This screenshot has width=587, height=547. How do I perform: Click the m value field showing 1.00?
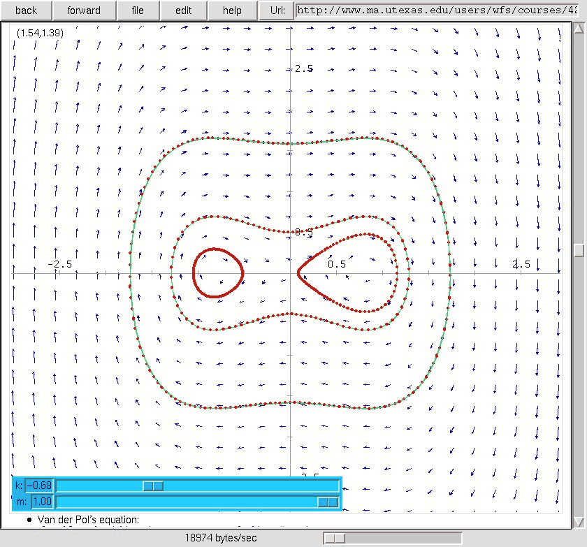click(x=42, y=502)
